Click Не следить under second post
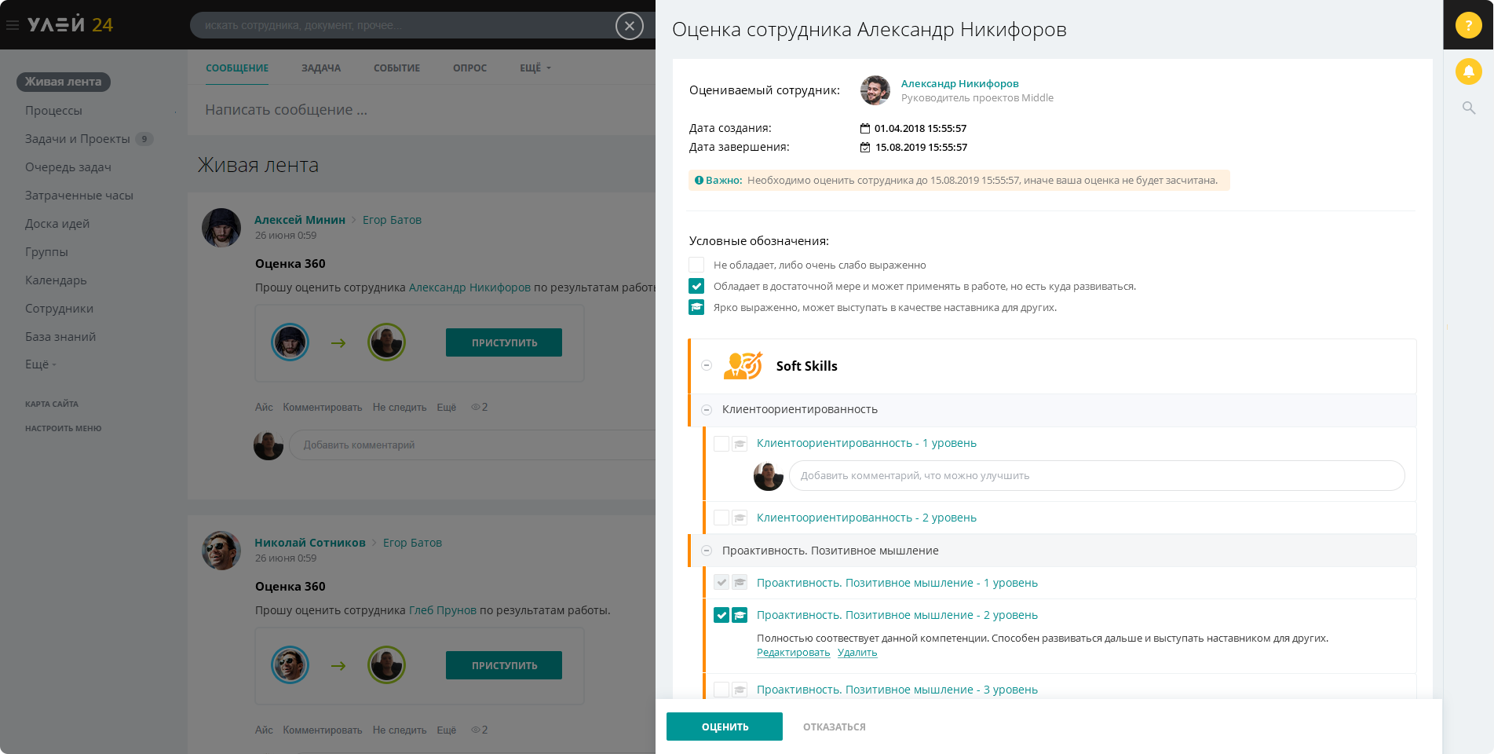This screenshot has height=754, width=1494. [x=400, y=730]
